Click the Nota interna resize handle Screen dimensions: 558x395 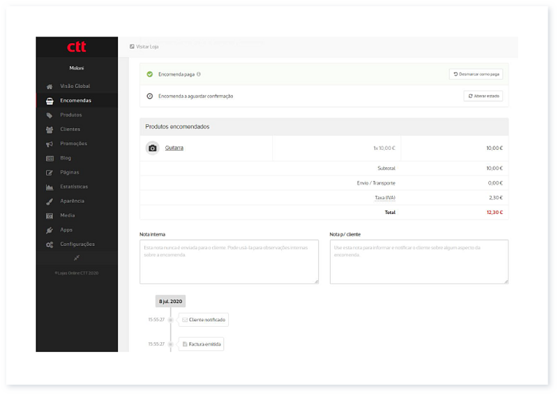317,281
